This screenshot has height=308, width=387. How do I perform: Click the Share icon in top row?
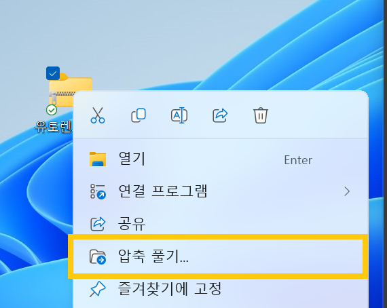point(220,115)
